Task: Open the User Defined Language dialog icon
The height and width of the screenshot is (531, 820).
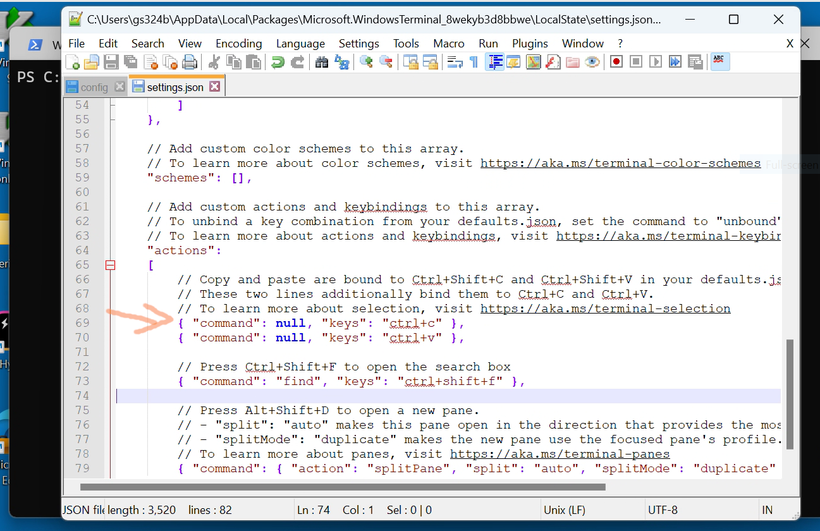Action: (513, 62)
